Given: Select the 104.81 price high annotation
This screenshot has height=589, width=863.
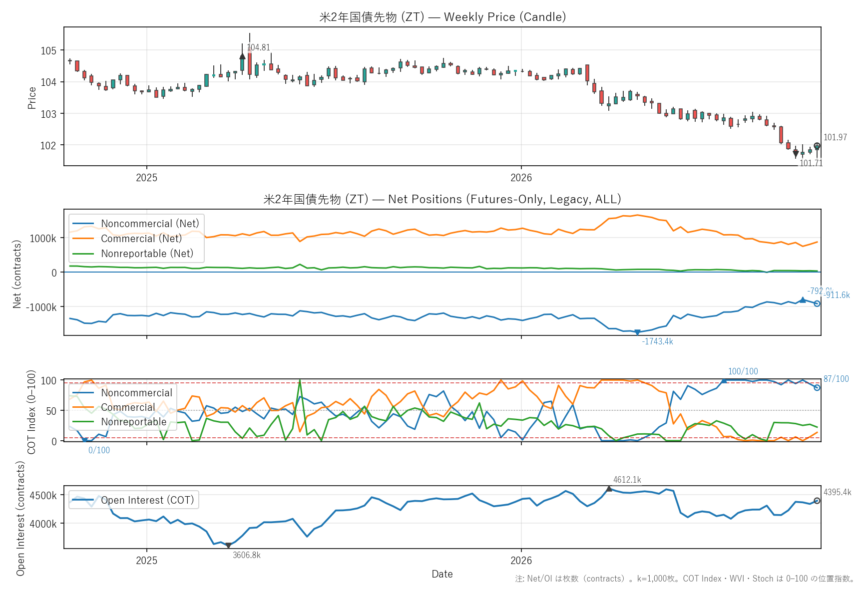Looking at the screenshot, I should [x=258, y=47].
